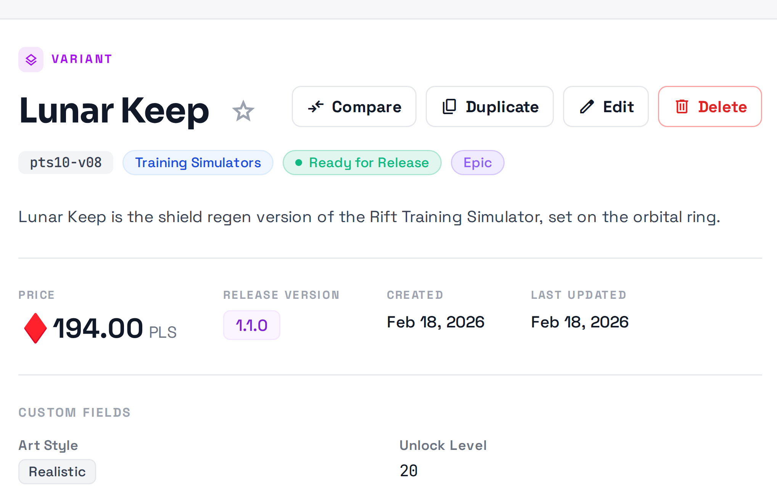Screen dimensions: 777x498
Task: Click the Unlock Level value 20
Action: pyautogui.click(x=409, y=471)
